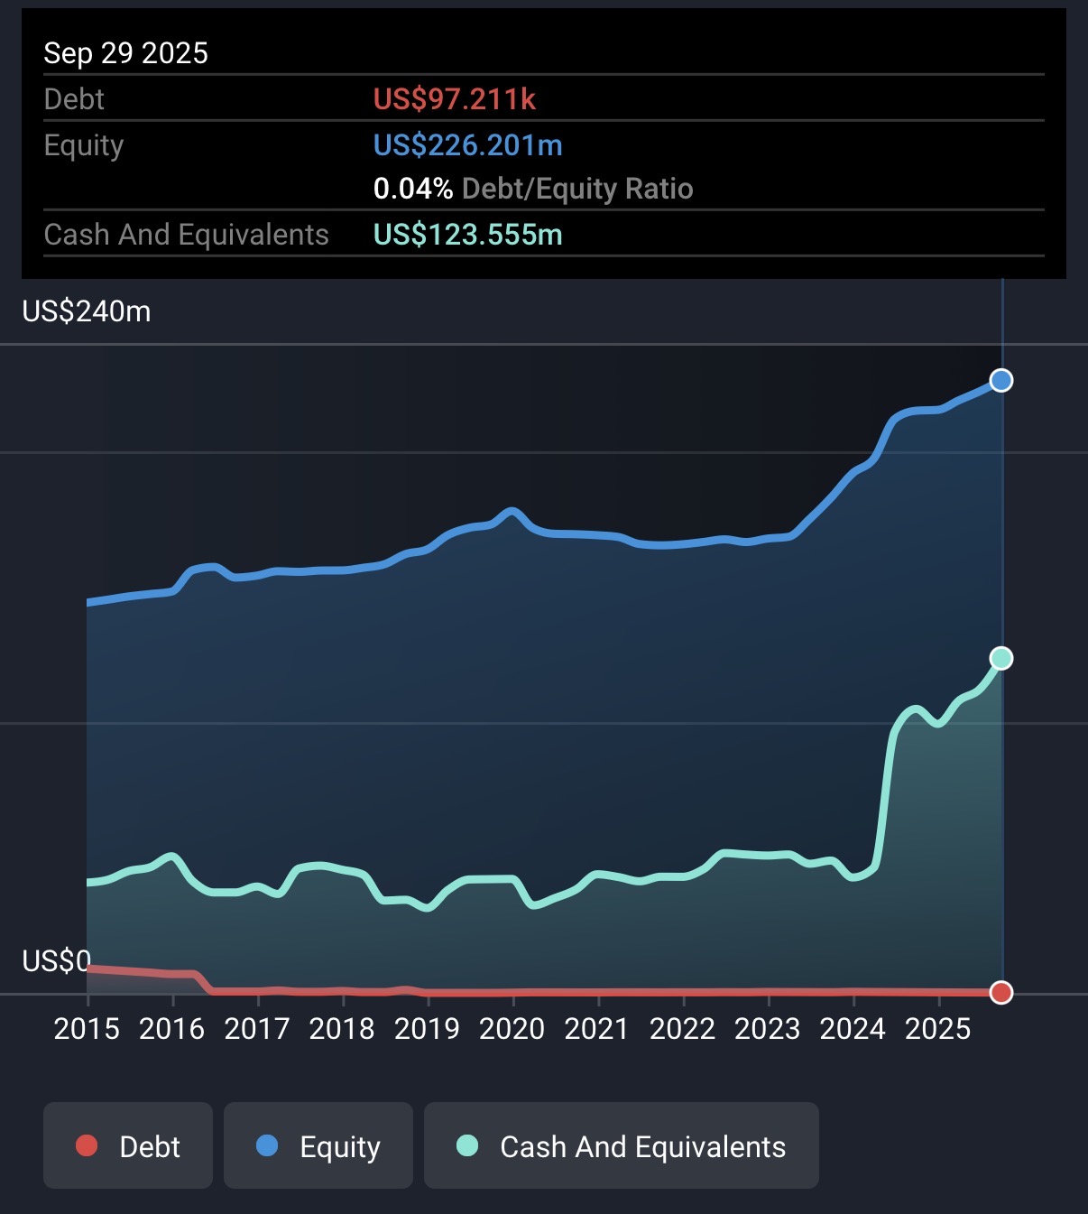Image resolution: width=1088 pixels, height=1214 pixels.
Task: Click the blue dot in the Equity legend
Action: [267, 1145]
